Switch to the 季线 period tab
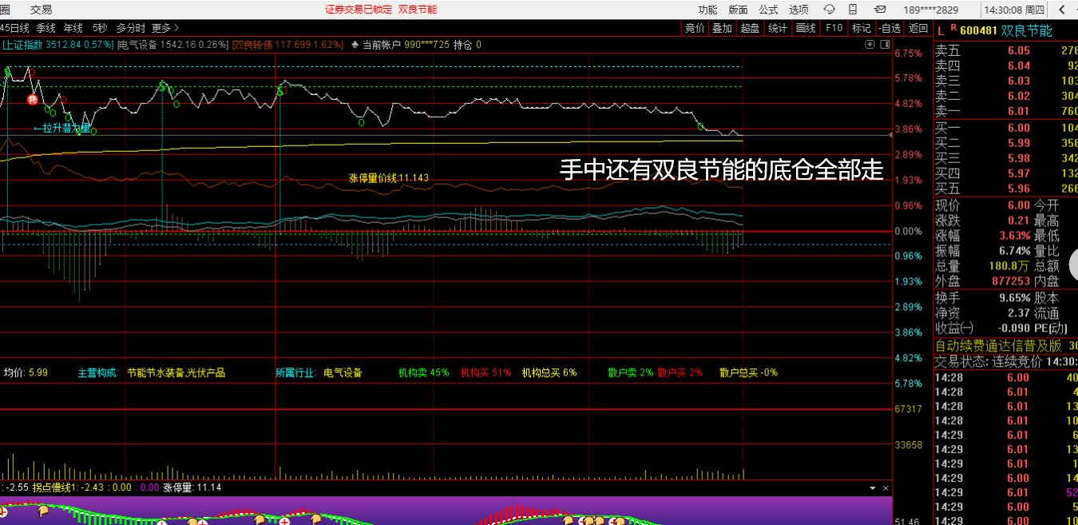The width and height of the screenshot is (1078, 525). [46, 28]
